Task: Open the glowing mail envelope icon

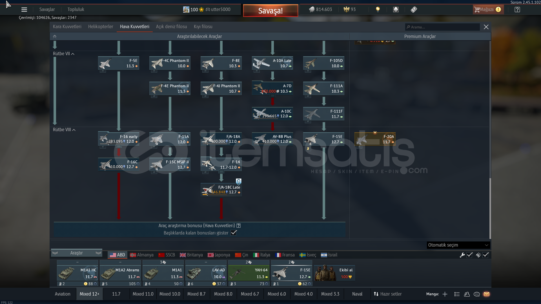Action: click(487, 294)
